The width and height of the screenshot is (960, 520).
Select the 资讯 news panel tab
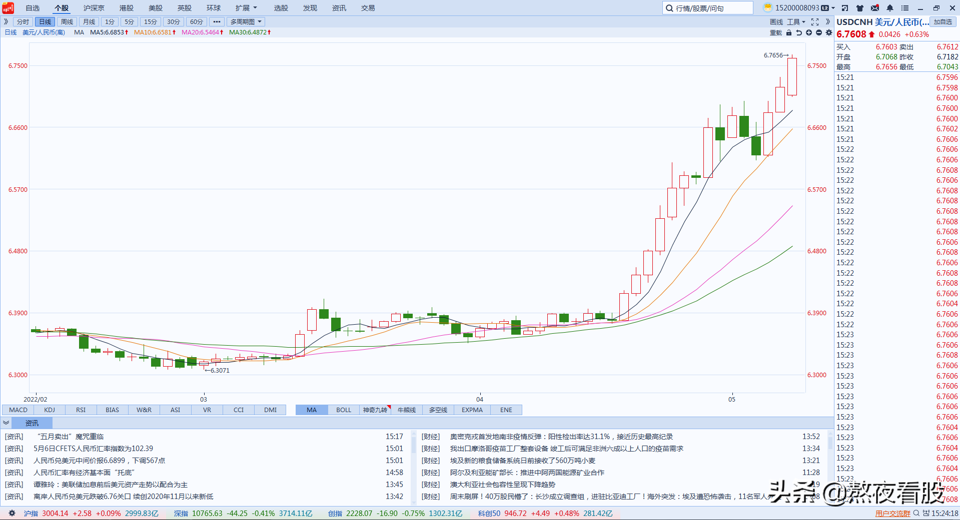pyautogui.click(x=32, y=423)
